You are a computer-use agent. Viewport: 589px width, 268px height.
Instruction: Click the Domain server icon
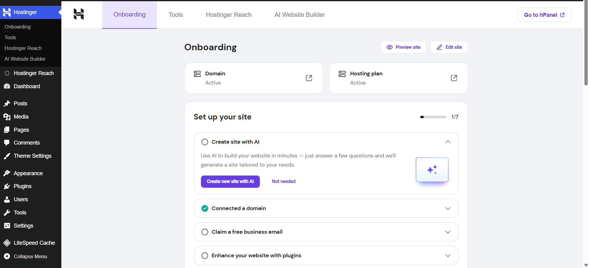pos(197,74)
